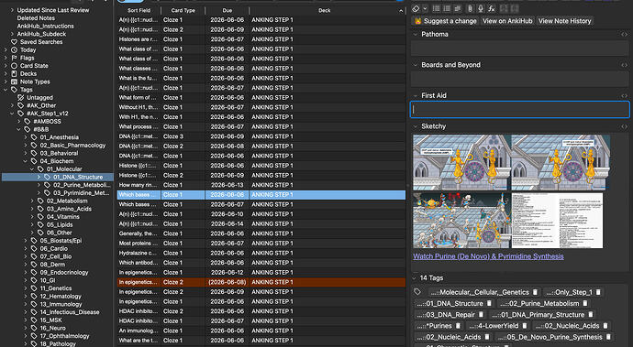Image resolution: width=633 pixels, height=347 pixels.
Task: Select the 'How many rin...' card row
Action: pyautogui.click(x=261, y=185)
